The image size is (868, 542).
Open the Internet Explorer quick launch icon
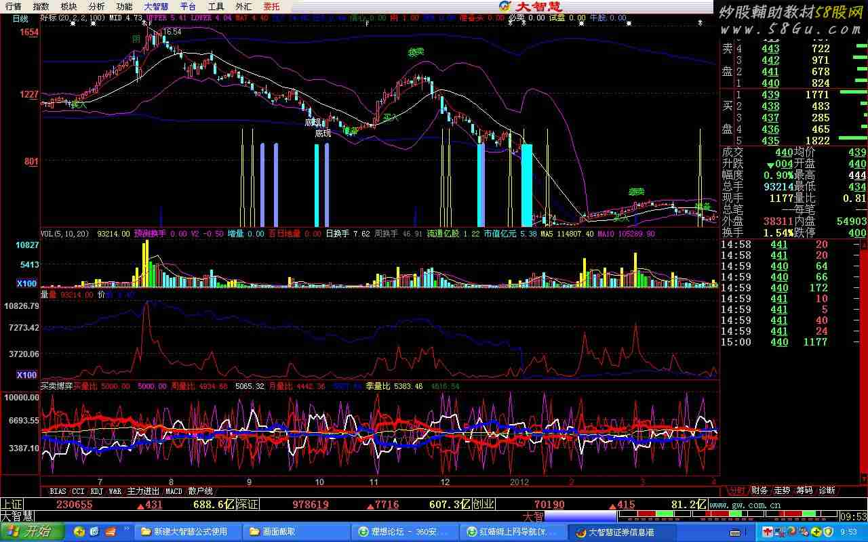94,532
